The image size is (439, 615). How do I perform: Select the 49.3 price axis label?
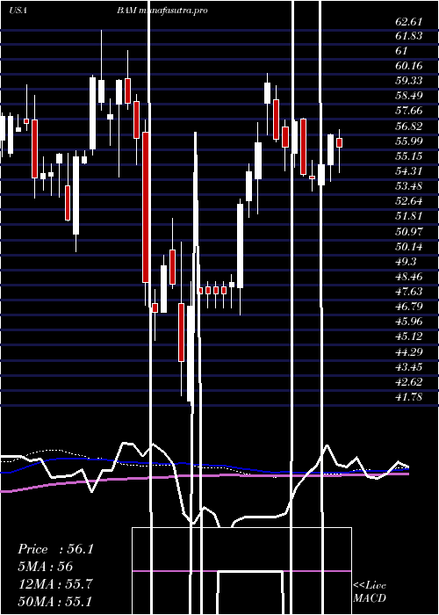tap(406, 262)
